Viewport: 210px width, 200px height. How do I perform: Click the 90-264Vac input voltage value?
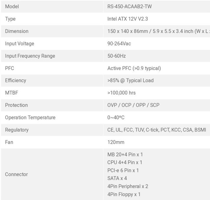(x=119, y=44)
